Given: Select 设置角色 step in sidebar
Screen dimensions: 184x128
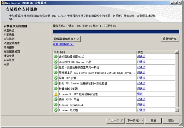Looking at the screenshot, I should [9, 30].
